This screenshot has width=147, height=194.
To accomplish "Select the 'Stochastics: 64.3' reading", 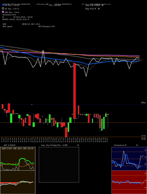I will 9,15.
